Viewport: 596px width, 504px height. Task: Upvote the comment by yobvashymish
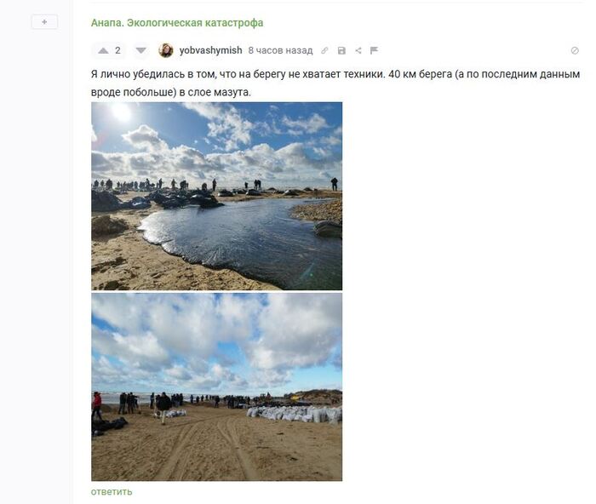[x=103, y=50]
